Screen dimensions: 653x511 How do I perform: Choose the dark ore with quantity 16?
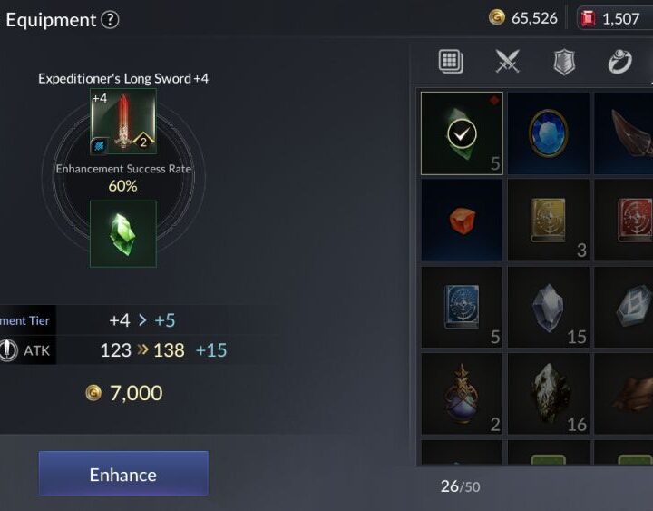click(548, 394)
